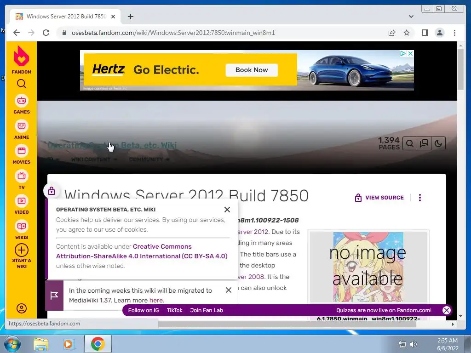
Task: Toggle dark mode moon icon
Action: point(438,143)
